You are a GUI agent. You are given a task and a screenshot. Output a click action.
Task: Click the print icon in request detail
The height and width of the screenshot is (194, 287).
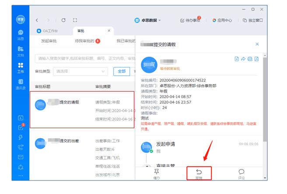250,59
